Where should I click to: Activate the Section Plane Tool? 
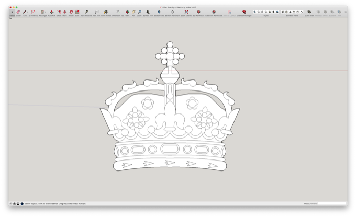[x=172, y=12]
